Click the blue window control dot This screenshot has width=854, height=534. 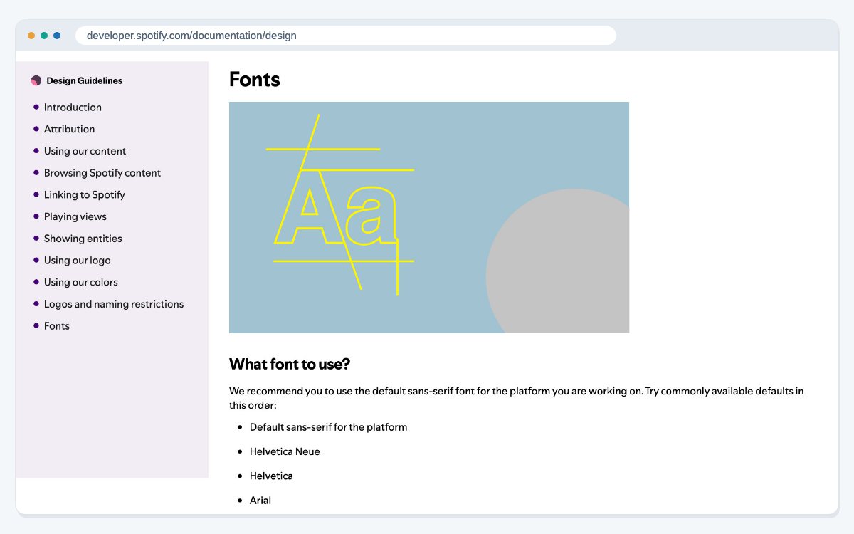pos(57,36)
